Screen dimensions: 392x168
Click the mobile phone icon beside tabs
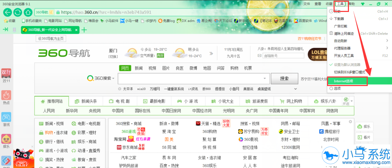coord(14,30)
